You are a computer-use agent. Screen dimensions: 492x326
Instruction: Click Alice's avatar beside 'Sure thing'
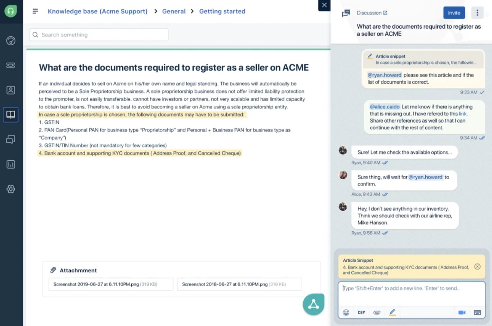(x=343, y=175)
